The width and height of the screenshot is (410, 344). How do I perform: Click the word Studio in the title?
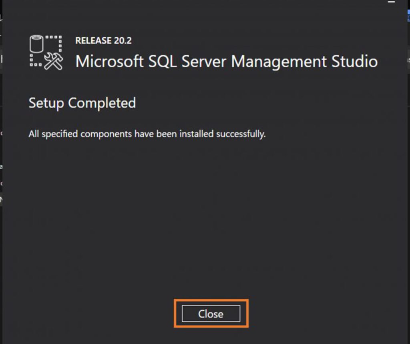(x=355, y=61)
